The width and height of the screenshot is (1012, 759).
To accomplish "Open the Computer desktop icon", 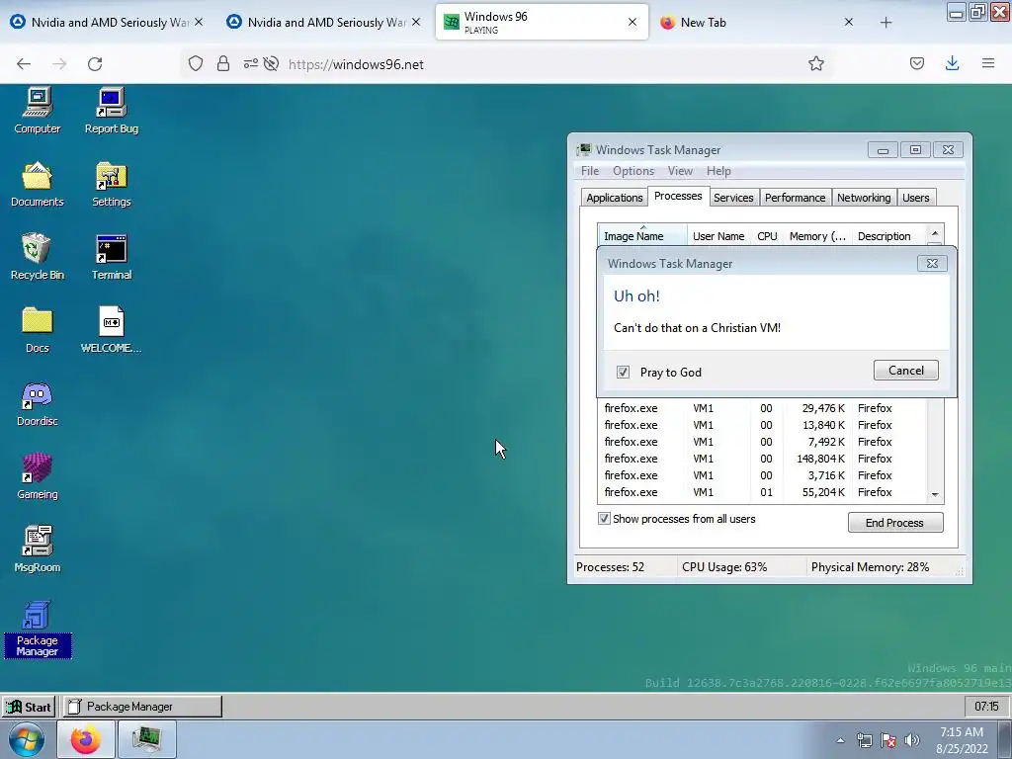I will pyautogui.click(x=37, y=111).
